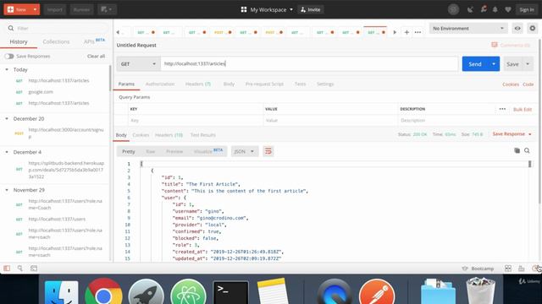Open the GET method dropdown
Screen dimensions: 542x304
(138, 64)
